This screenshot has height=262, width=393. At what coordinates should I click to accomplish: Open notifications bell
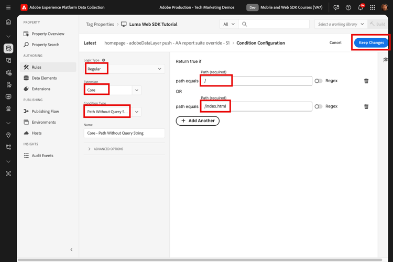click(361, 7)
